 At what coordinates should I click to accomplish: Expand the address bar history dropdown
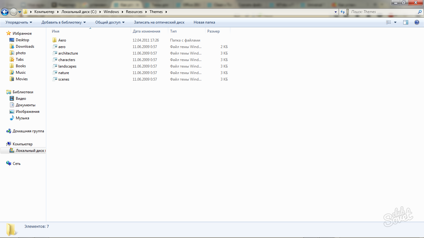point(336,12)
